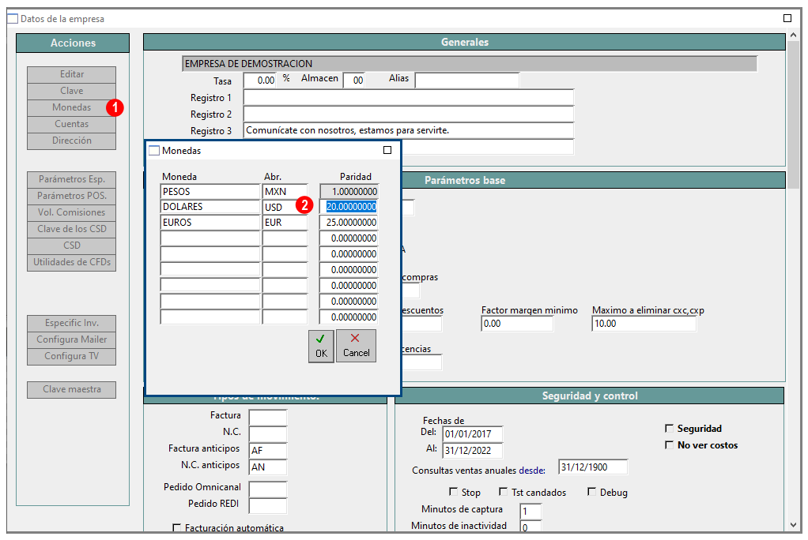Click the Pedido Omnicanal field

click(268, 489)
